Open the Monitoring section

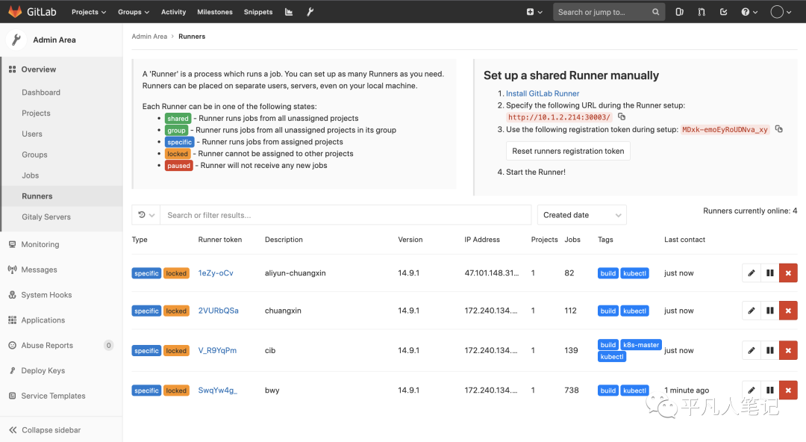[x=40, y=244]
